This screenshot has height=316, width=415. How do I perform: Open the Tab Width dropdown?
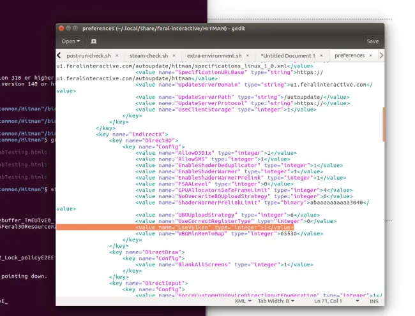pyautogui.click(x=276, y=301)
